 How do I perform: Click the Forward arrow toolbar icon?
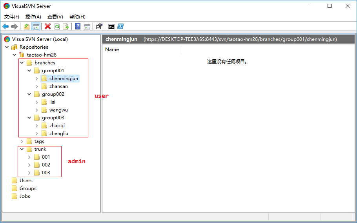[15, 26]
